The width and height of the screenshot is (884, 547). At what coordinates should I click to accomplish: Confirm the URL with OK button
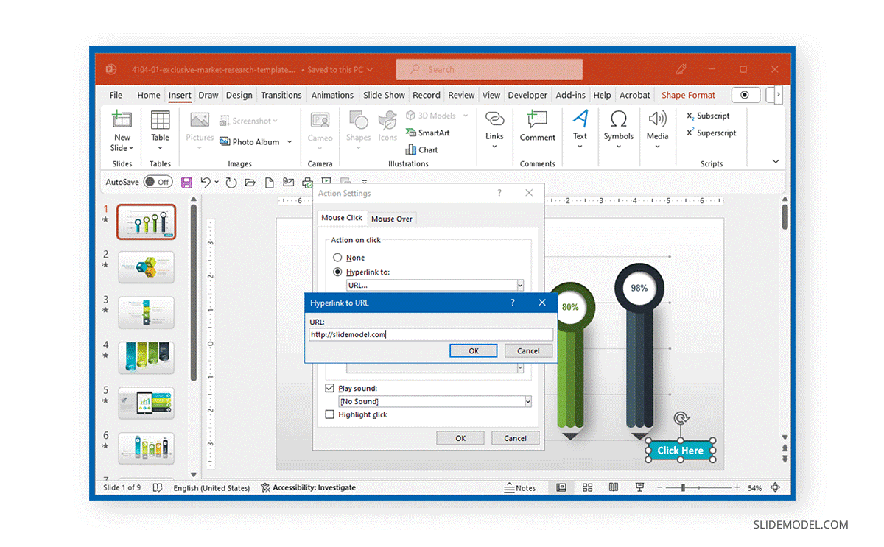(x=474, y=351)
